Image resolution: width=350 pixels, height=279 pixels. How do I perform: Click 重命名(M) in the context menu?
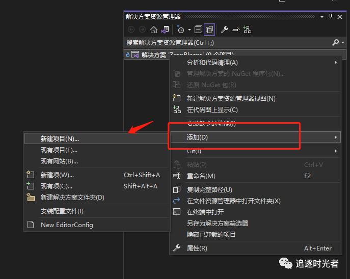tap(201, 176)
